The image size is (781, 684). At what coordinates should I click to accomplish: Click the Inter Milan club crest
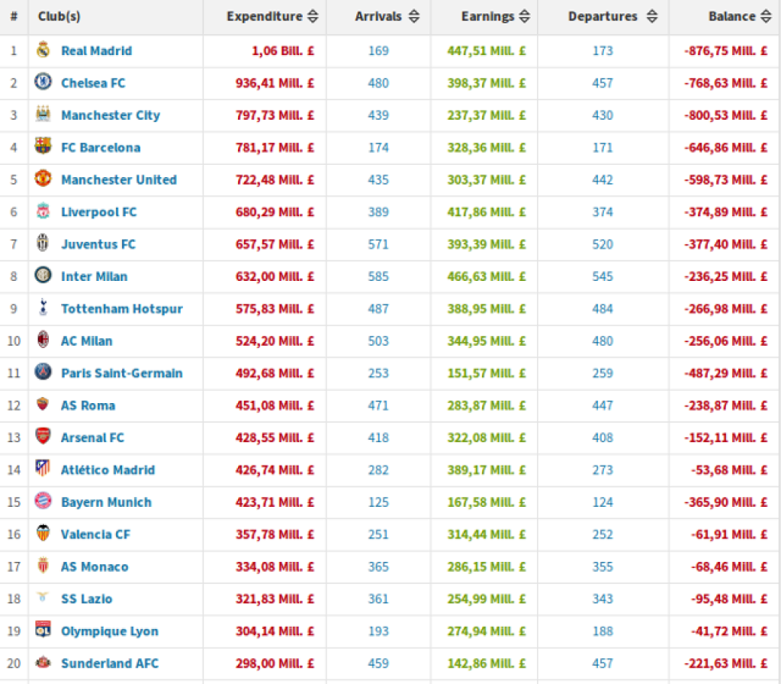click(x=43, y=275)
